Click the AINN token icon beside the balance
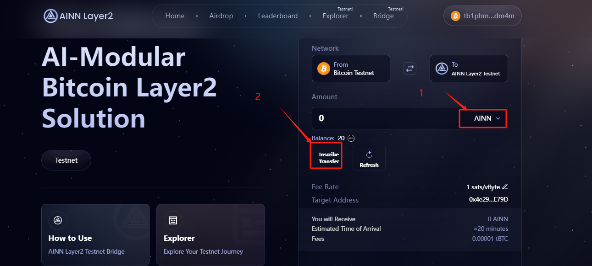Viewport: 592px width, 266px height. pyautogui.click(x=351, y=138)
